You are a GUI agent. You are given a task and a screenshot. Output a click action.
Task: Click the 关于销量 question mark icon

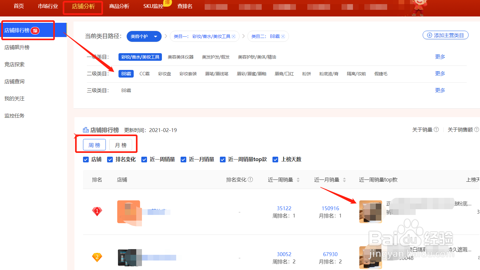pyautogui.click(x=437, y=129)
